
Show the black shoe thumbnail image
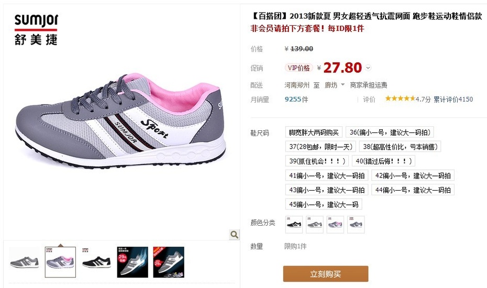click(x=96, y=262)
